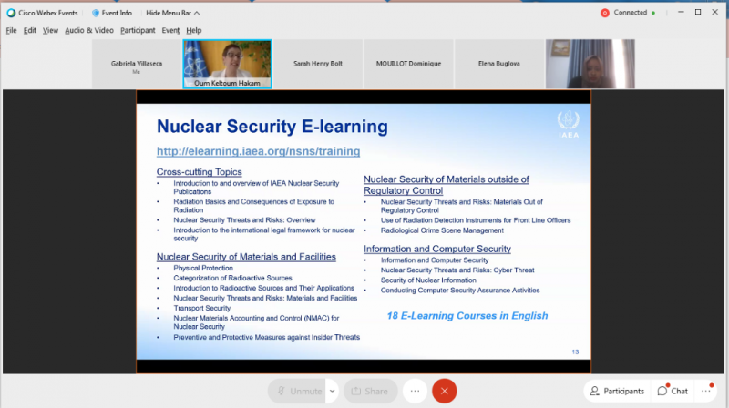The height and width of the screenshot is (408, 729).
Task: Select Oum Keltoum Hakam video thumbnail
Action: (x=227, y=64)
